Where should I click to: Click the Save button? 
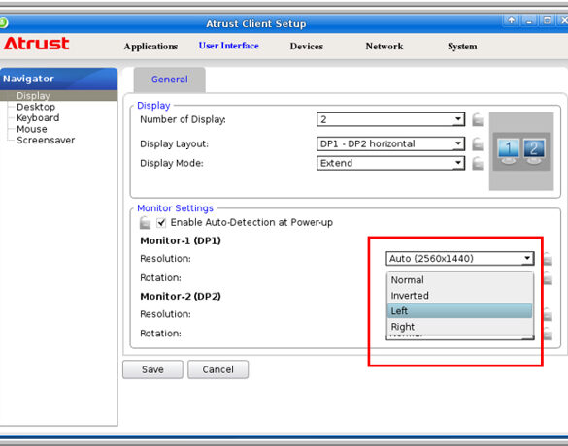152,369
